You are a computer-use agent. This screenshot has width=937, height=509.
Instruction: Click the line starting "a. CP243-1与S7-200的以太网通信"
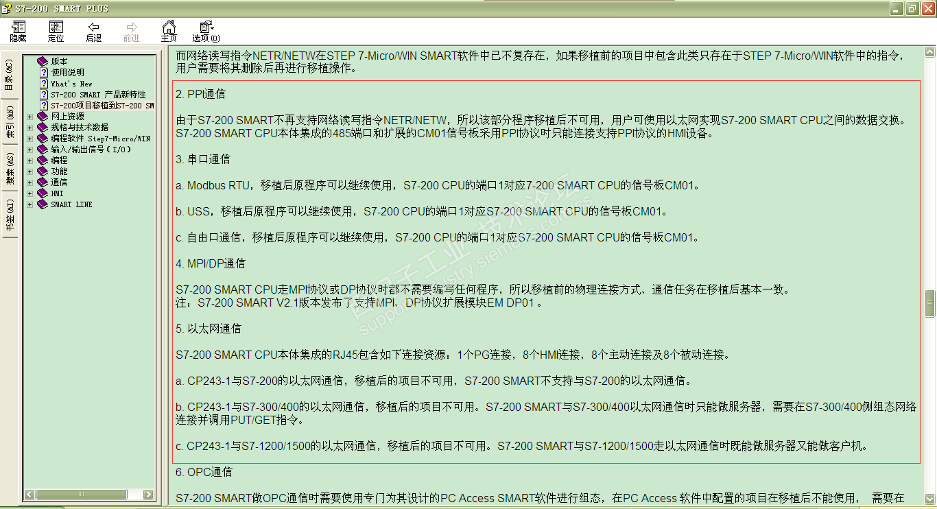434,381
